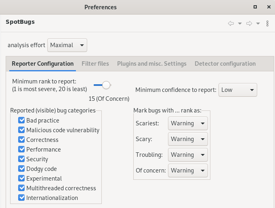Uncheck the Bad practice category

21,120
